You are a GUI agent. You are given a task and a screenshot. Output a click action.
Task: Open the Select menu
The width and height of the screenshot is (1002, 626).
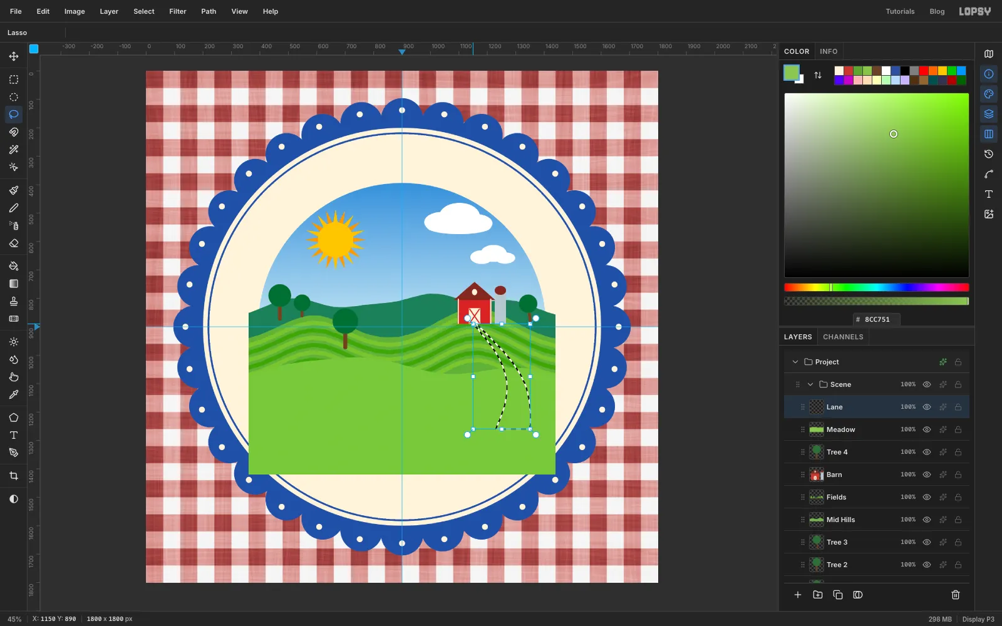coord(144,11)
